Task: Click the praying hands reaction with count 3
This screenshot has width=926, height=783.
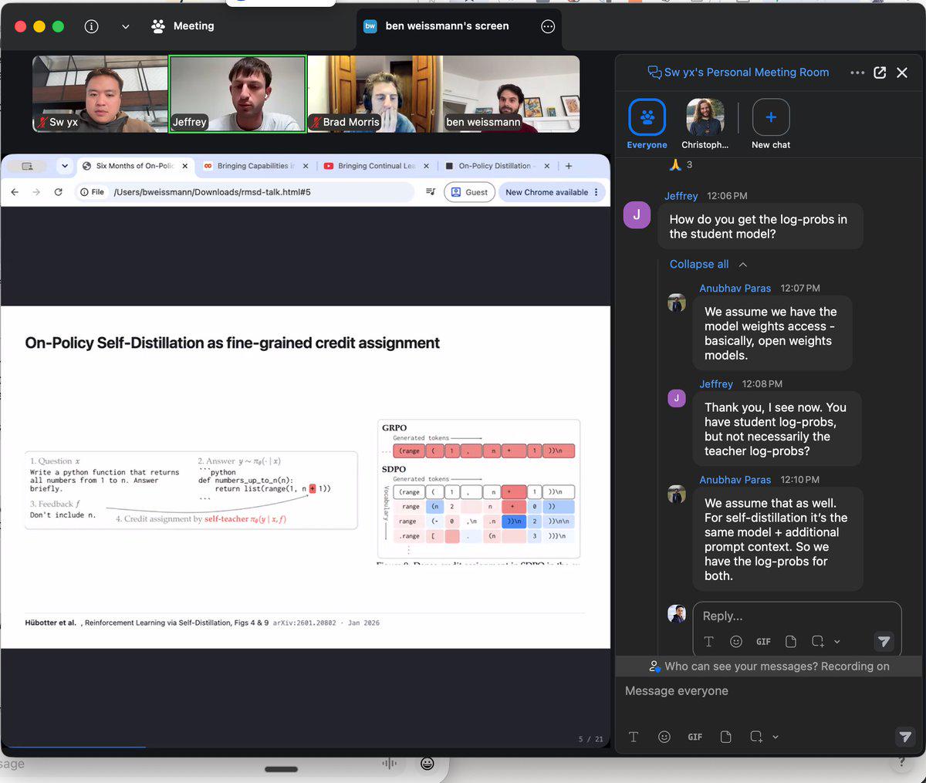Action: [x=681, y=164]
